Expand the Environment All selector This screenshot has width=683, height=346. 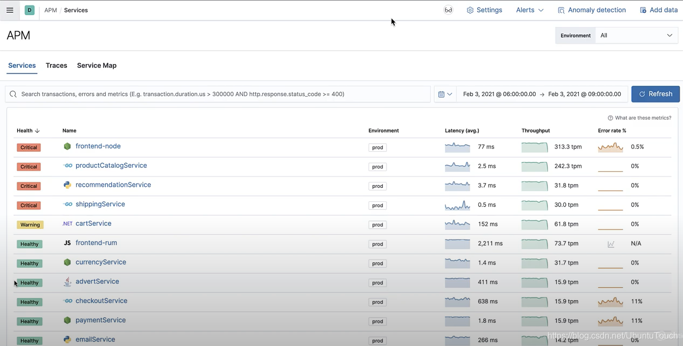[637, 36]
